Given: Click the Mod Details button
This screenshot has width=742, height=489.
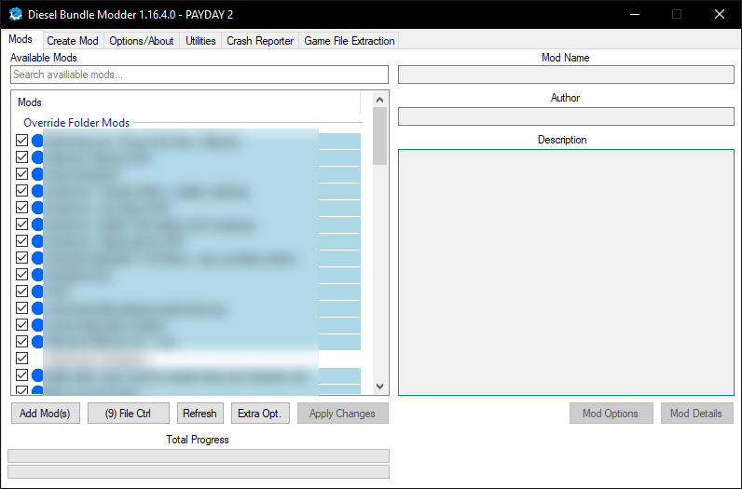Looking at the screenshot, I should (696, 414).
